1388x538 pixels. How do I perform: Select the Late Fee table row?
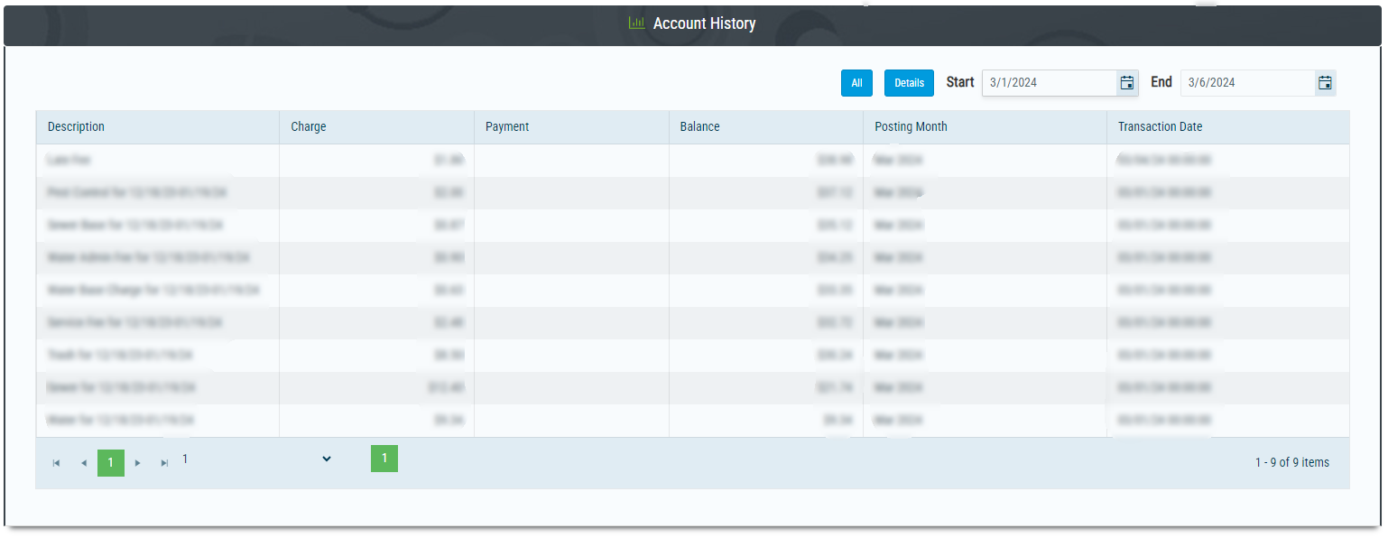tap(361, 160)
